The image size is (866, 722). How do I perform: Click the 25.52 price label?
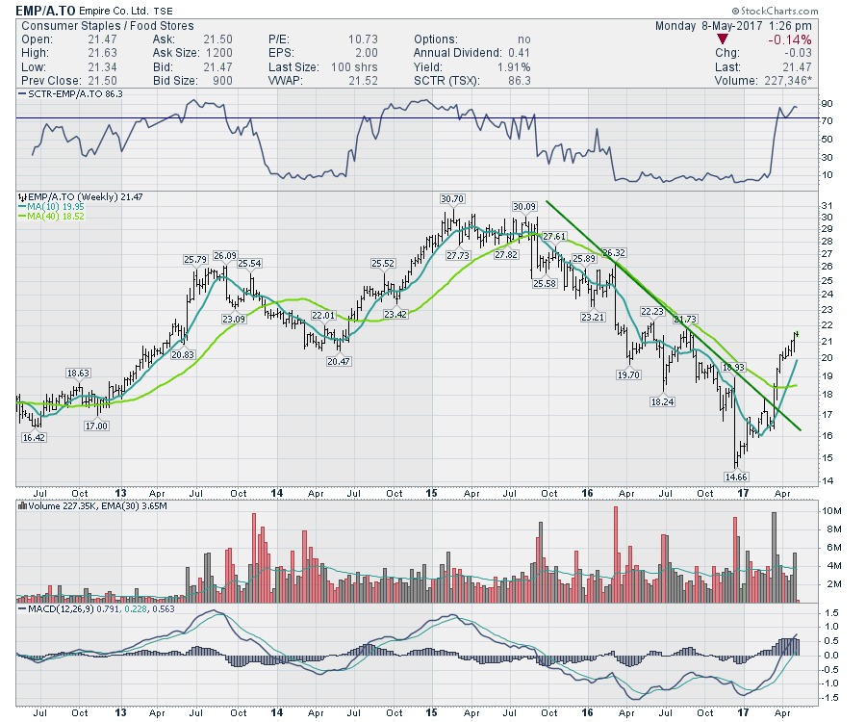click(383, 264)
